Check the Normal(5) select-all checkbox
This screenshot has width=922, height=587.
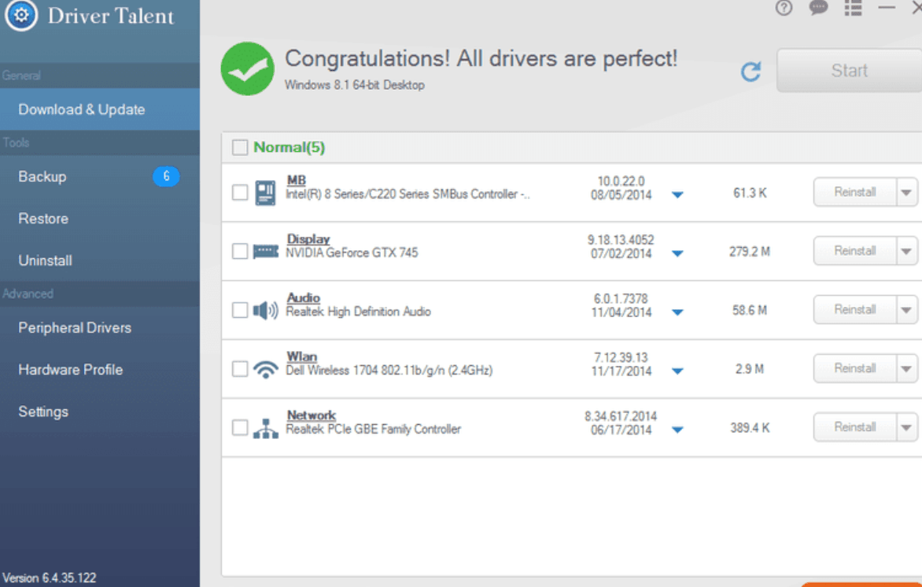240,147
